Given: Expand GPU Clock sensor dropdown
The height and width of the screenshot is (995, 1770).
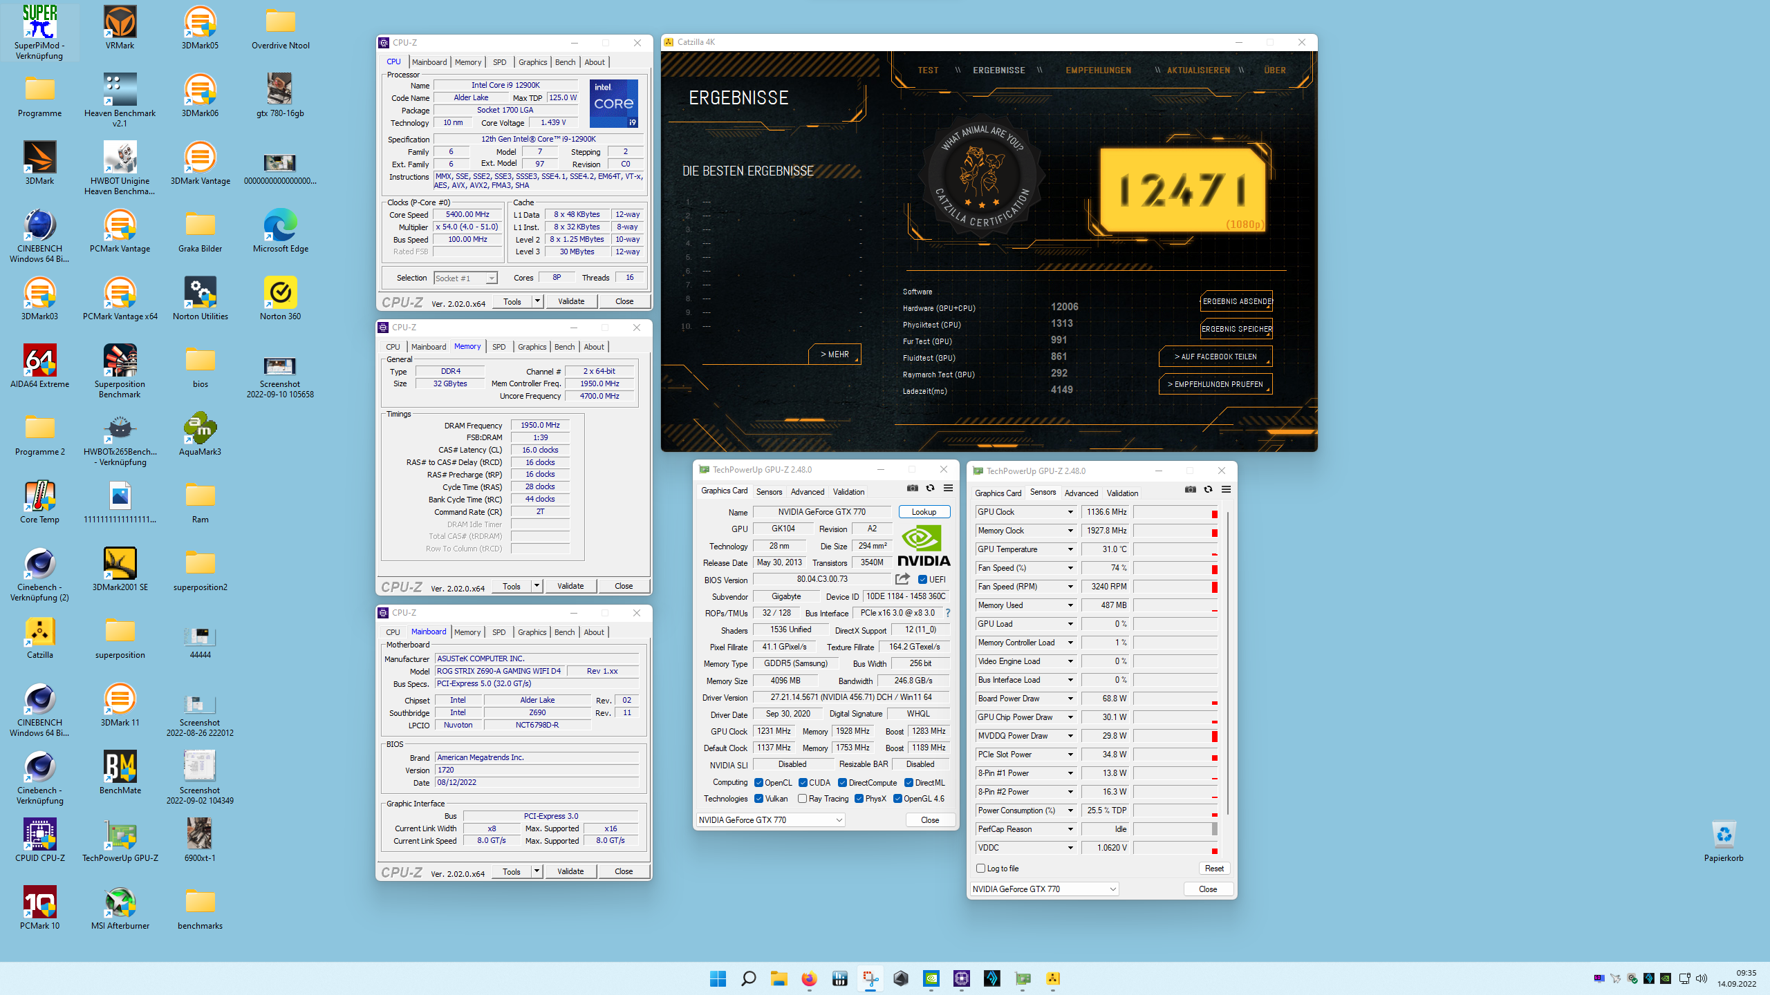Looking at the screenshot, I should point(1070,512).
